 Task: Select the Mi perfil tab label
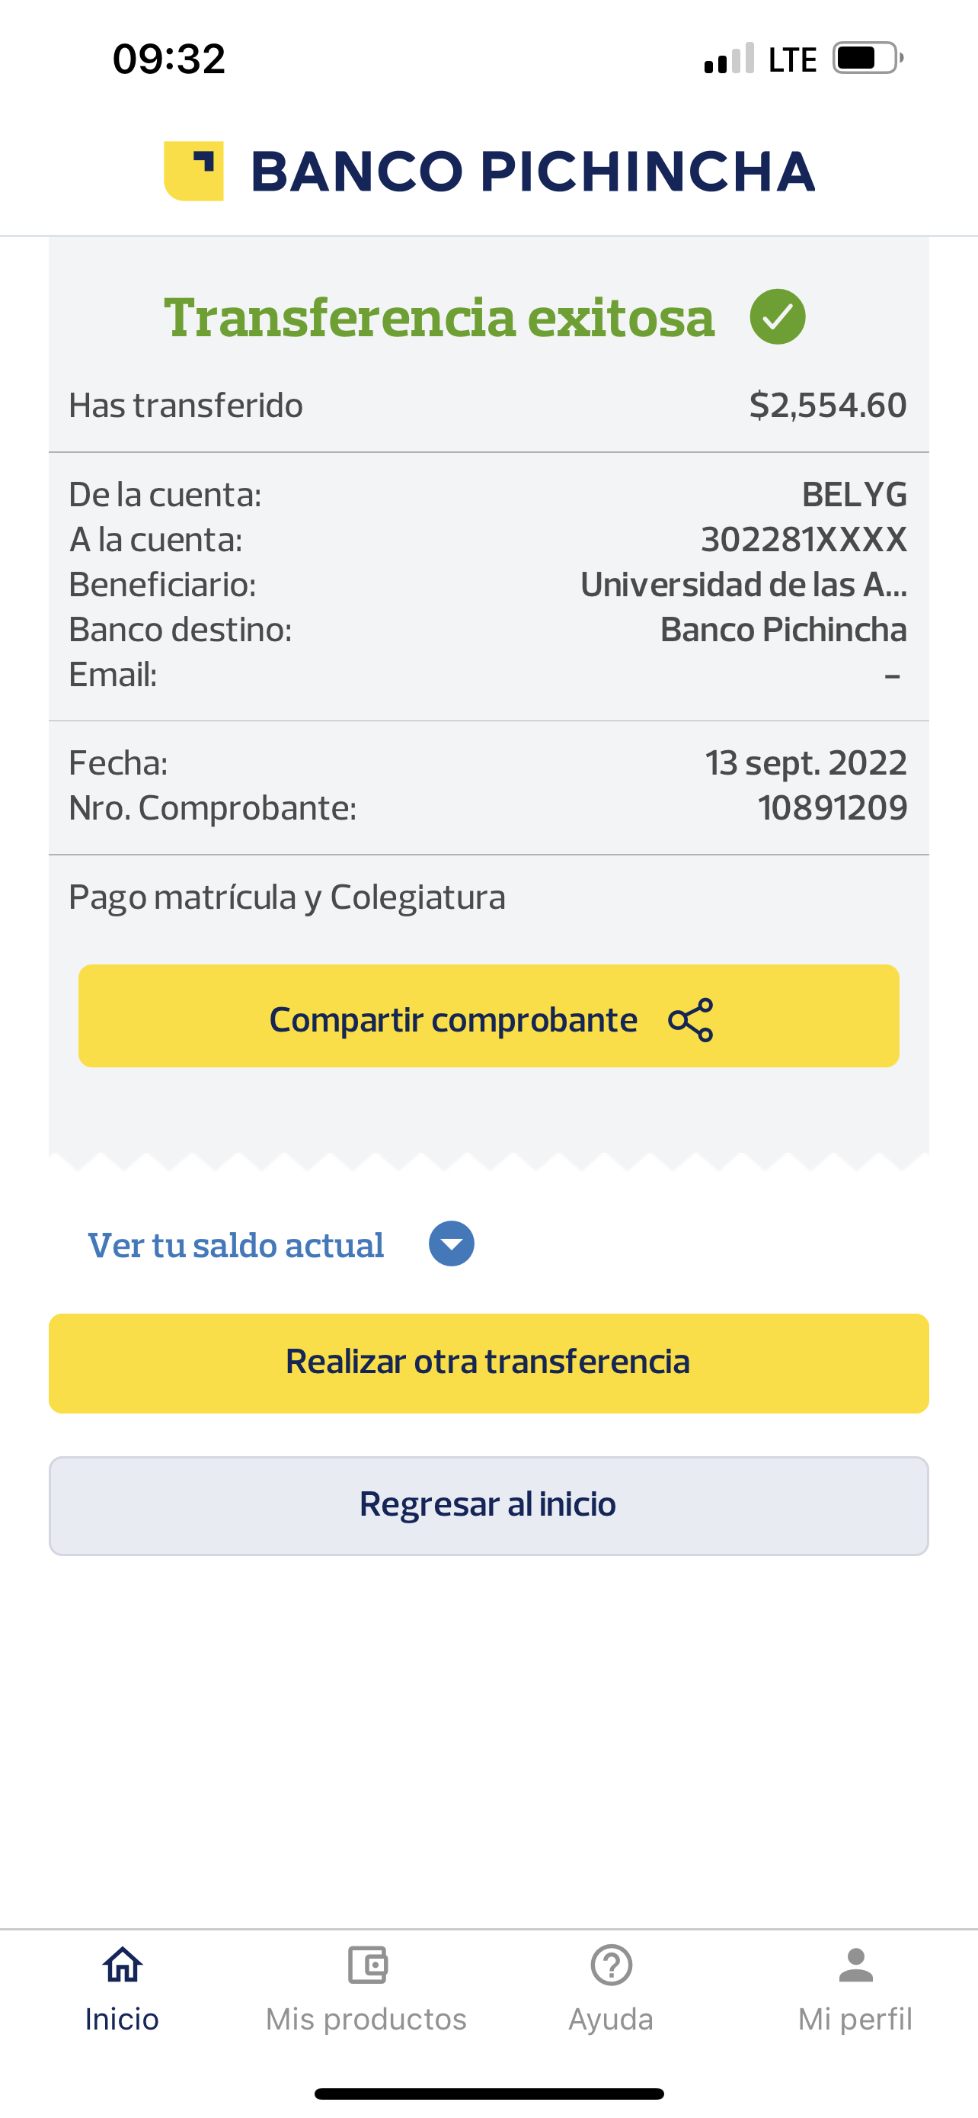tap(855, 2019)
